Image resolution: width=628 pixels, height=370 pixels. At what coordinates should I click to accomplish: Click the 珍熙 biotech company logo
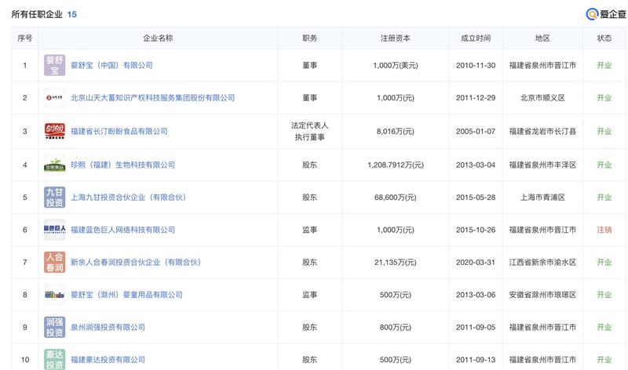pos(54,165)
